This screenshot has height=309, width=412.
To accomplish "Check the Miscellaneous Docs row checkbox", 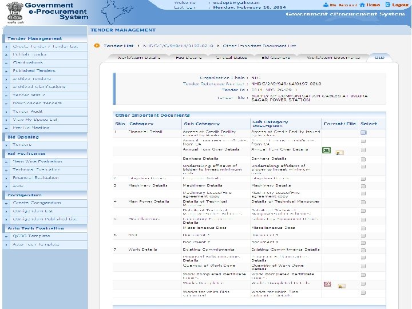I will tap(363, 228).
